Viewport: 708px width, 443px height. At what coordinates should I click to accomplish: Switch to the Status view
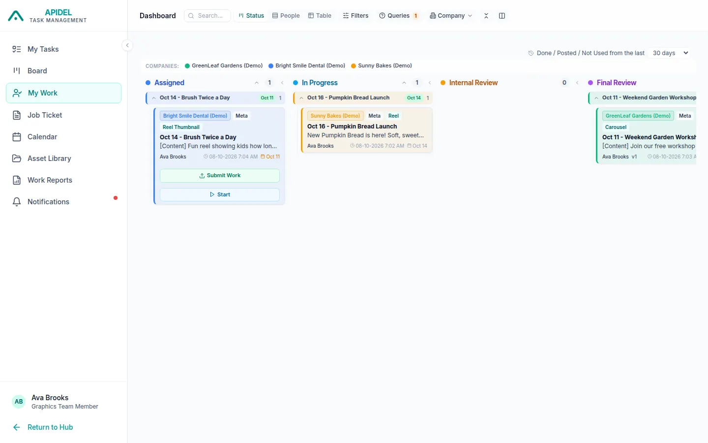pyautogui.click(x=251, y=16)
